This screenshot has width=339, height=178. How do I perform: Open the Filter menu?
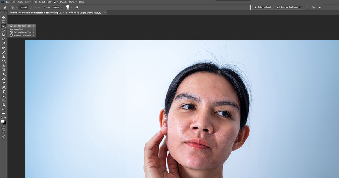[49, 2]
